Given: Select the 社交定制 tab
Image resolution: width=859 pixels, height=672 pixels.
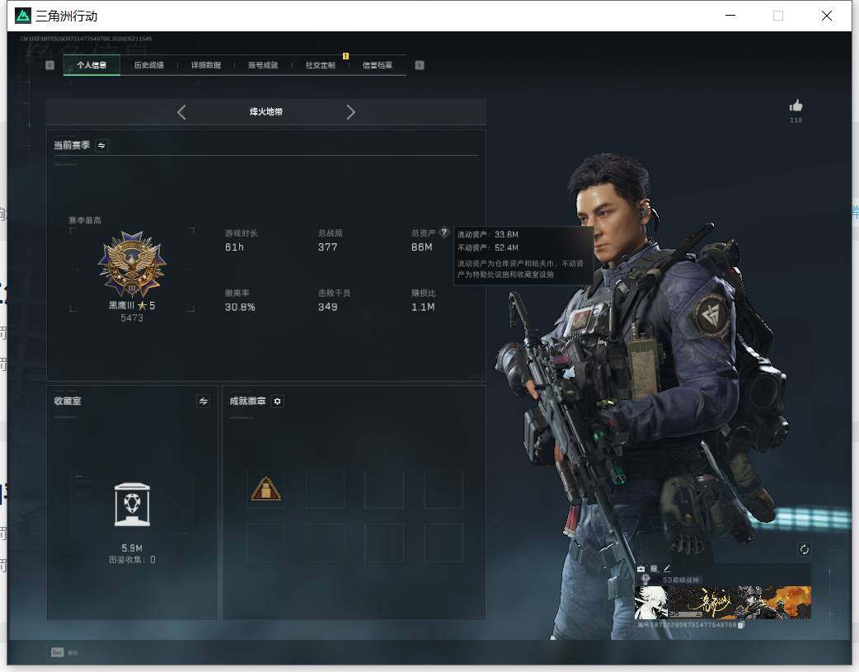Looking at the screenshot, I should 321,65.
